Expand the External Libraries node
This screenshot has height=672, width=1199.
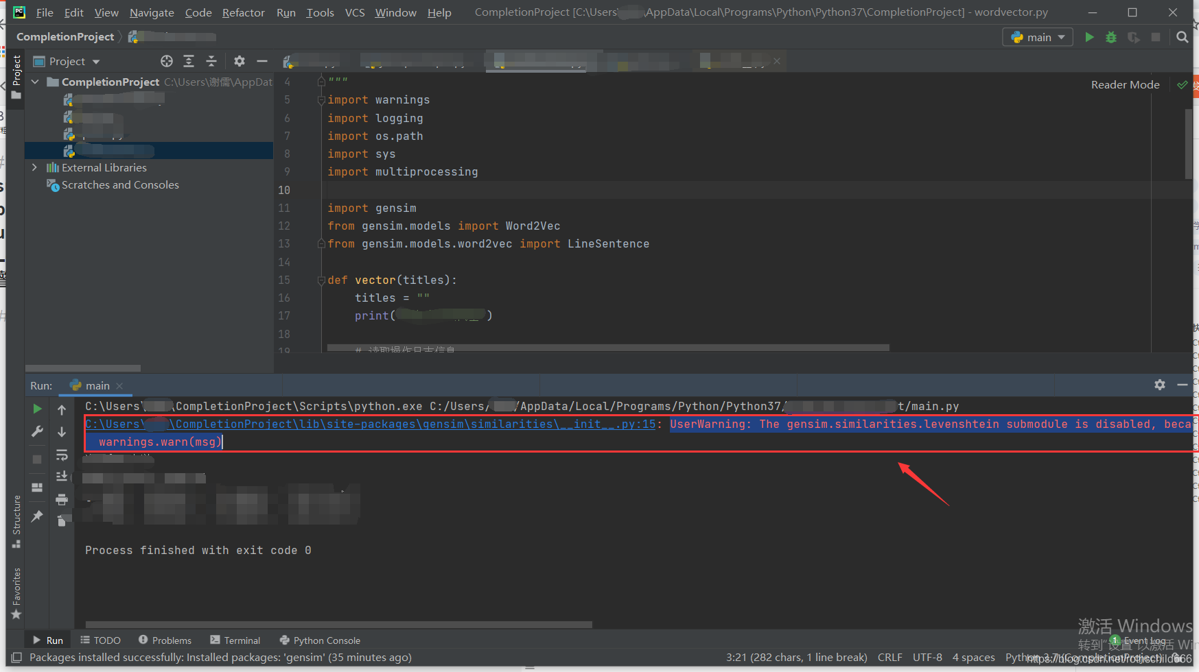tap(35, 167)
